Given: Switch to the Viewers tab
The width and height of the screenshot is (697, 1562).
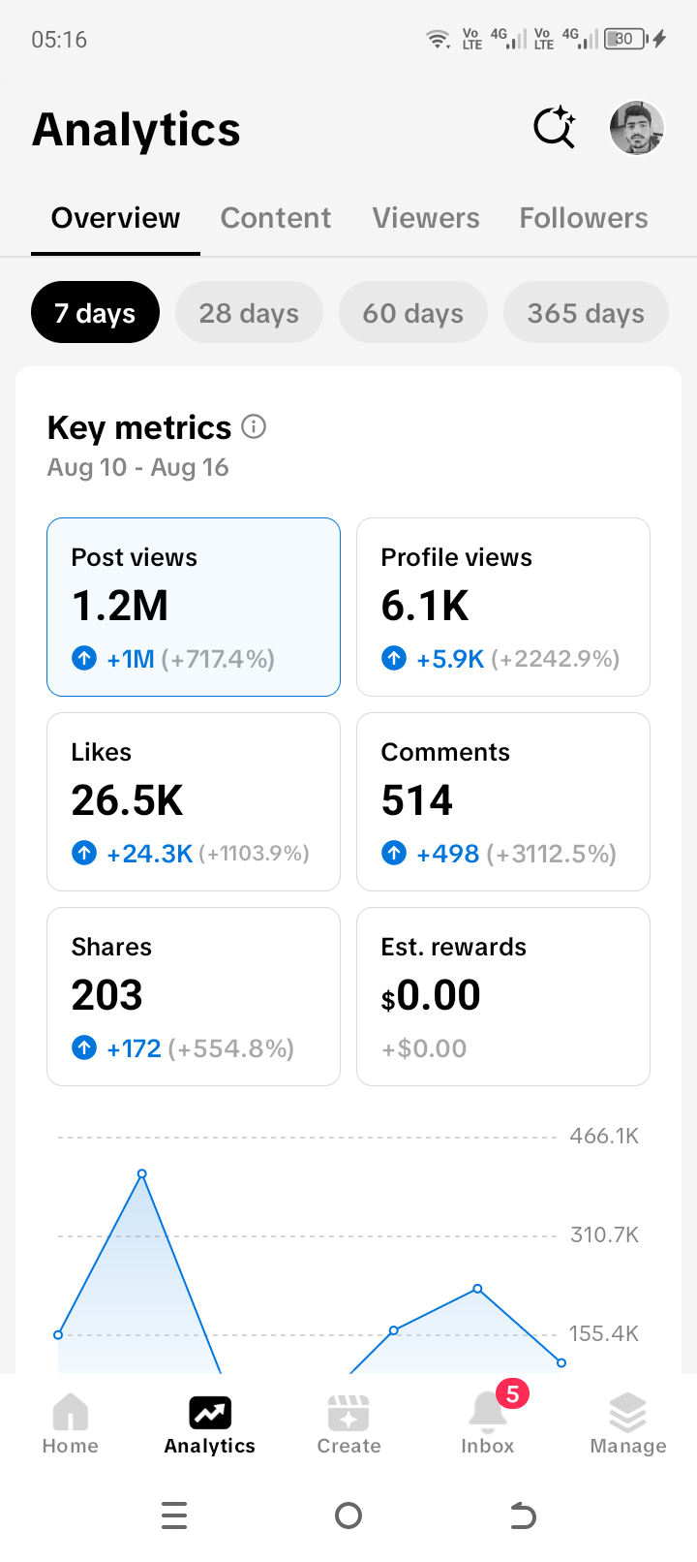Looking at the screenshot, I should 426,218.
